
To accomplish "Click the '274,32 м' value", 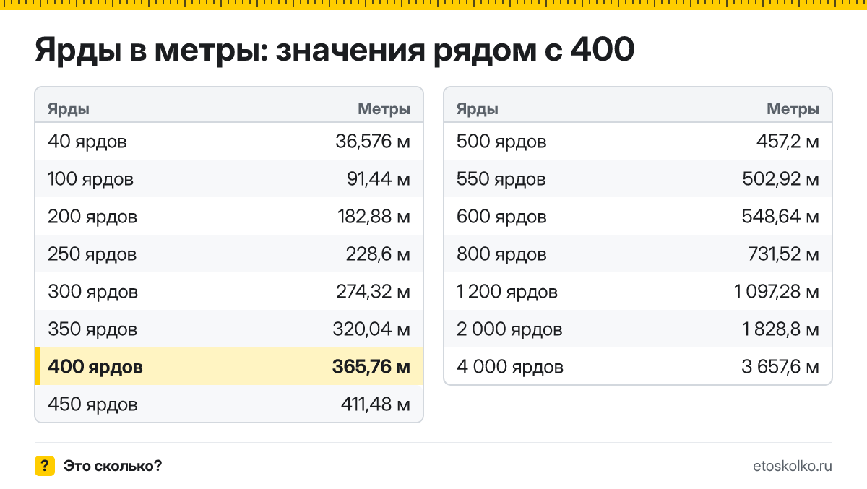I will click(374, 292).
